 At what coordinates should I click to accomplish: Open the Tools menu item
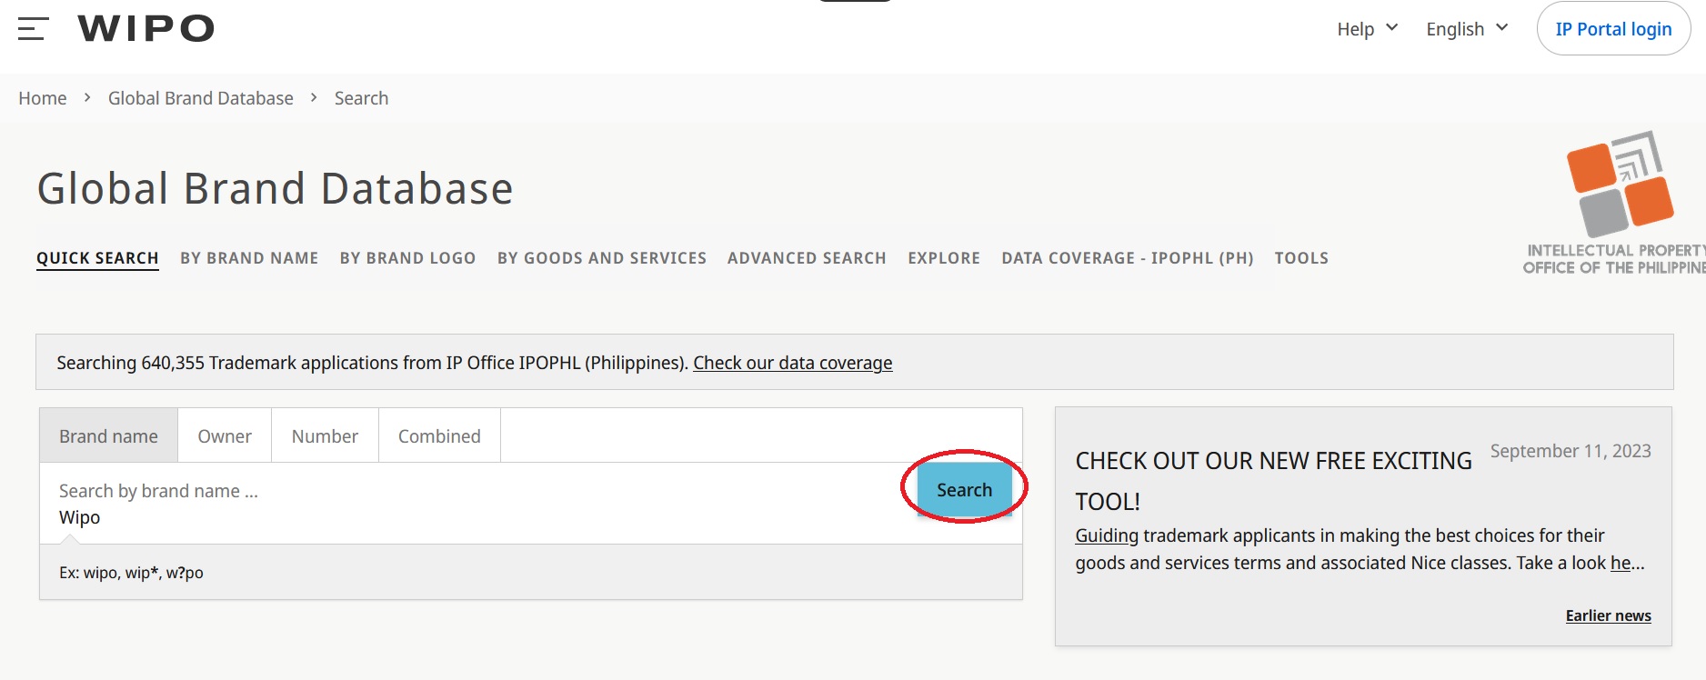tap(1300, 258)
